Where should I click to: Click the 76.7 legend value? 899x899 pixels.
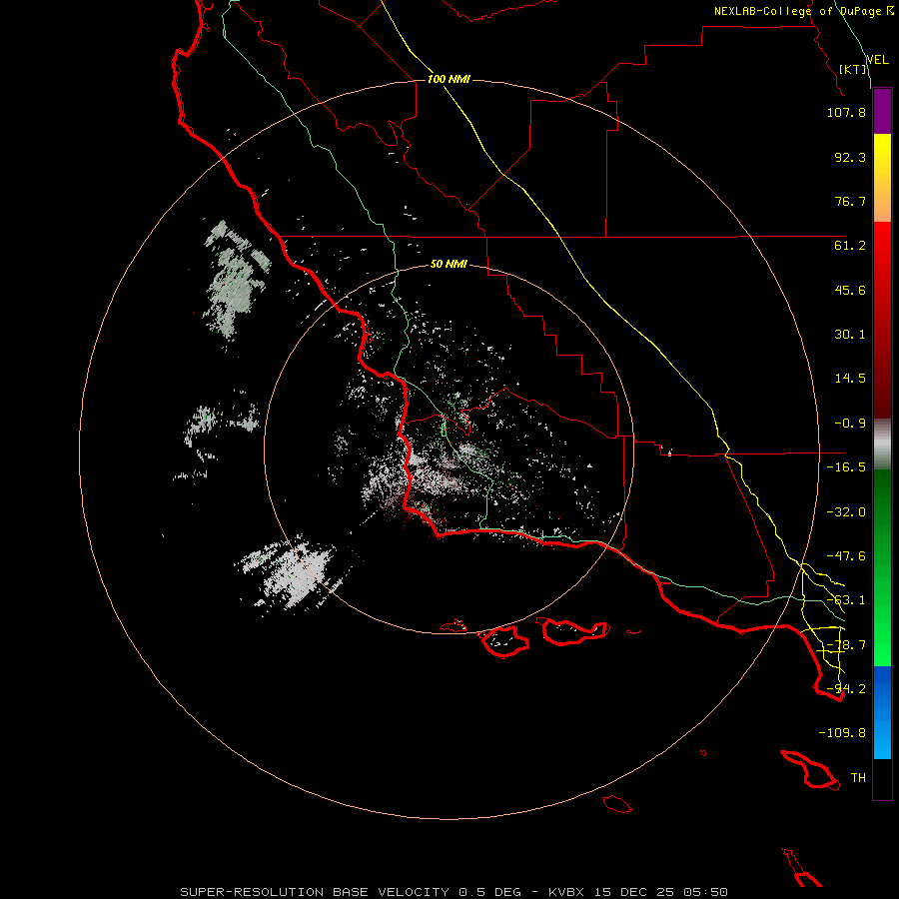pos(850,201)
